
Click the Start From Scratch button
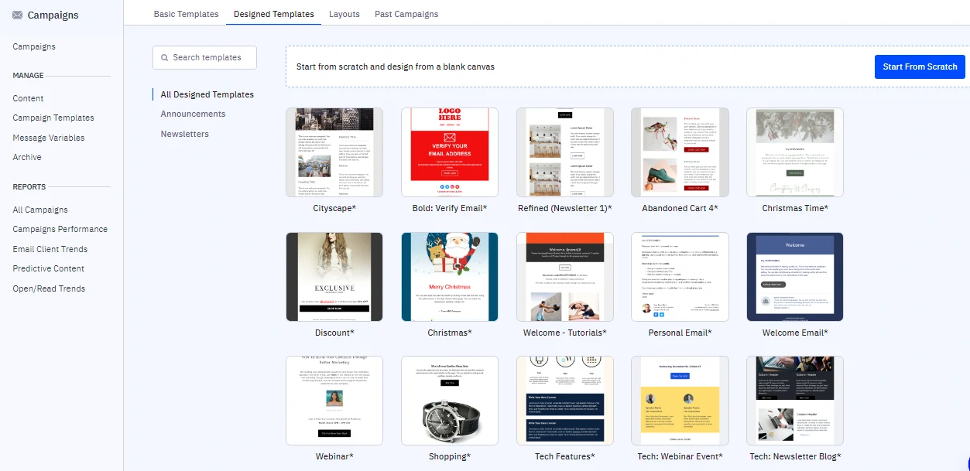pyautogui.click(x=920, y=67)
